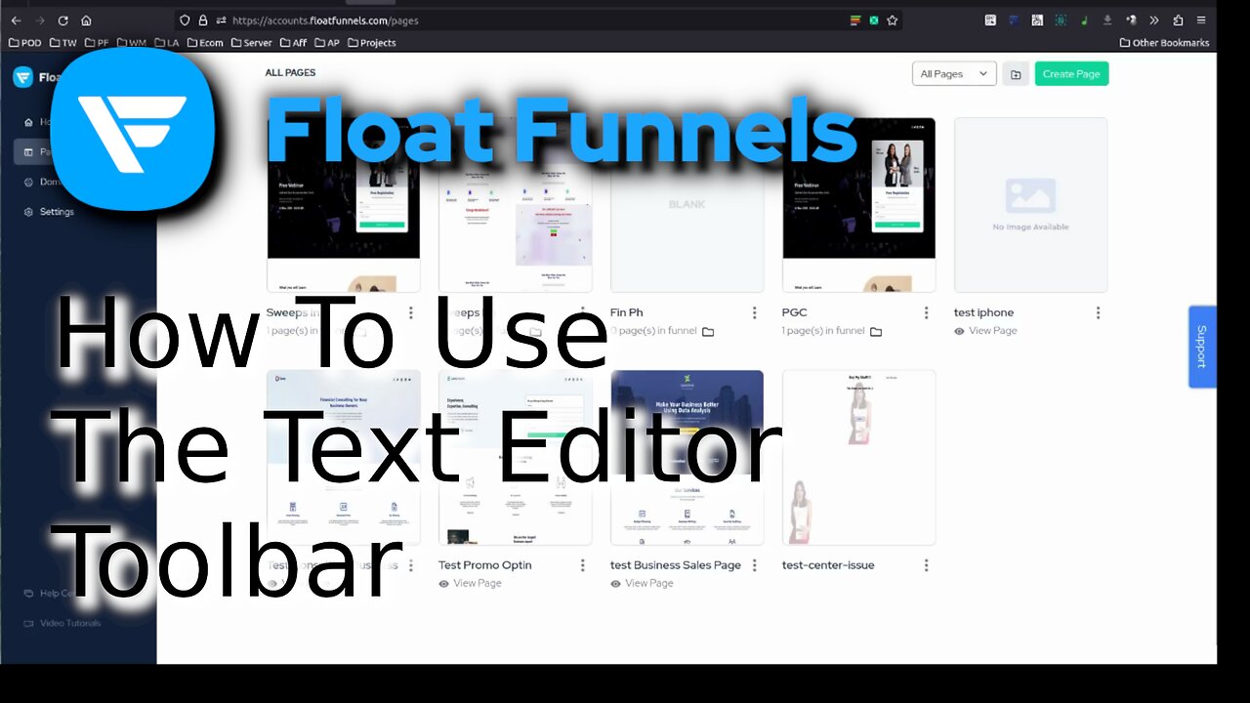The width and height of the screenshot is (1250, 703).
Task: Show more toolbar extensions with double chevron
Action: pyautogui.click(x=1154, y=20)
